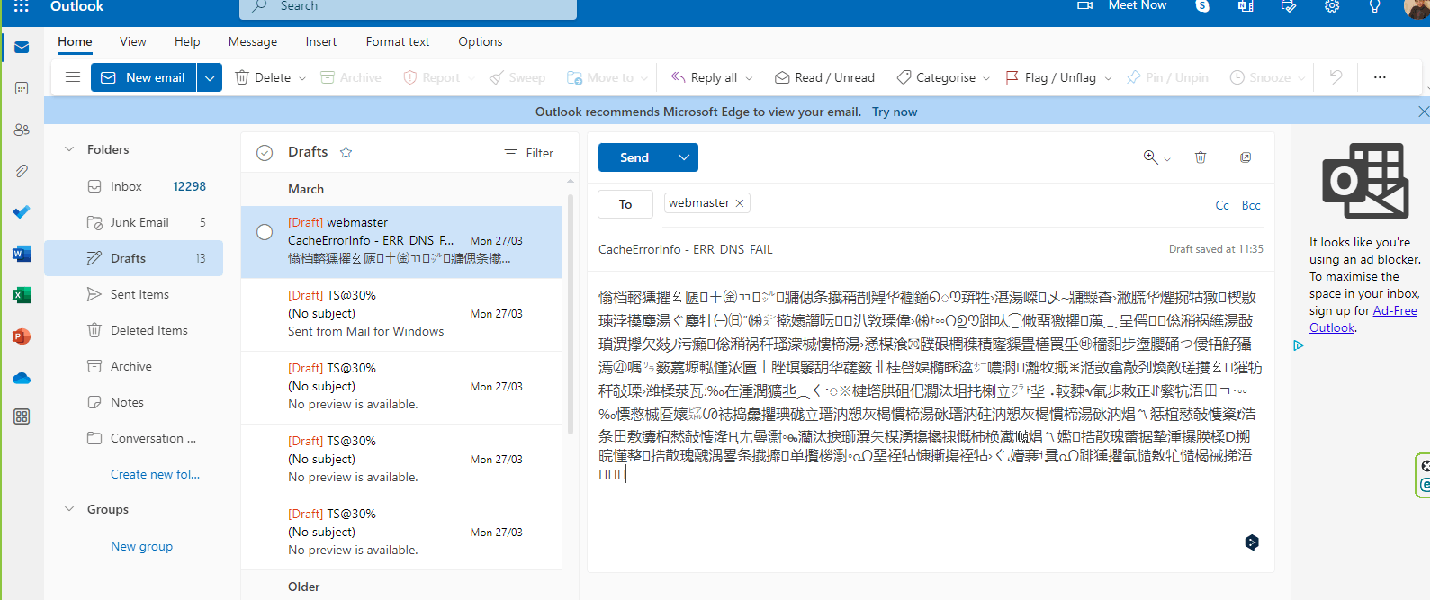Add Drafts folder to favourites star
Viewport: 1430px width, 600px height.
point(346,152)
